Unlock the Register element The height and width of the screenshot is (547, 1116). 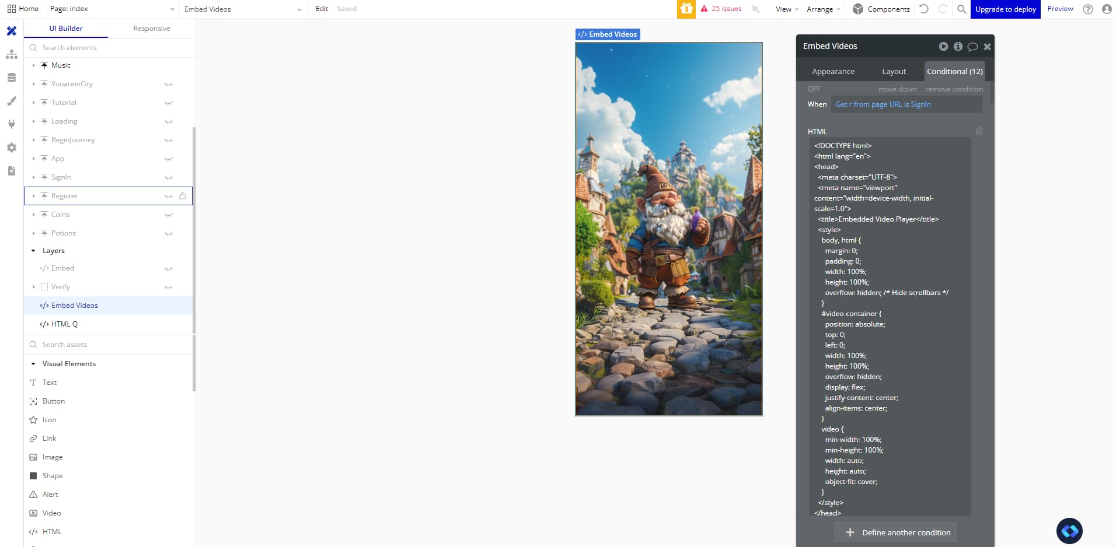(x=183, y=196)
